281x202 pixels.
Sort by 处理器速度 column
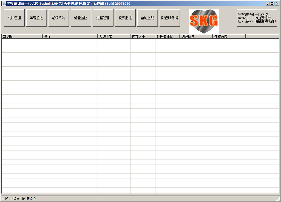[x=167, y=36]
